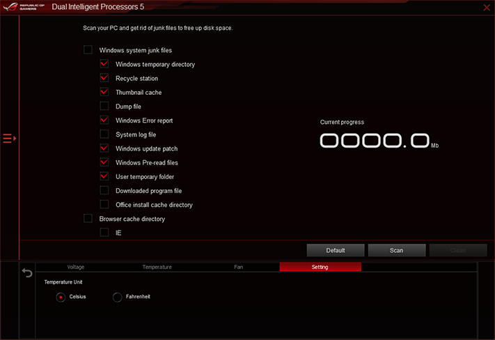Viewport: 495px width, 340px height.
Task: Click the Clean button
Action: 457,250
